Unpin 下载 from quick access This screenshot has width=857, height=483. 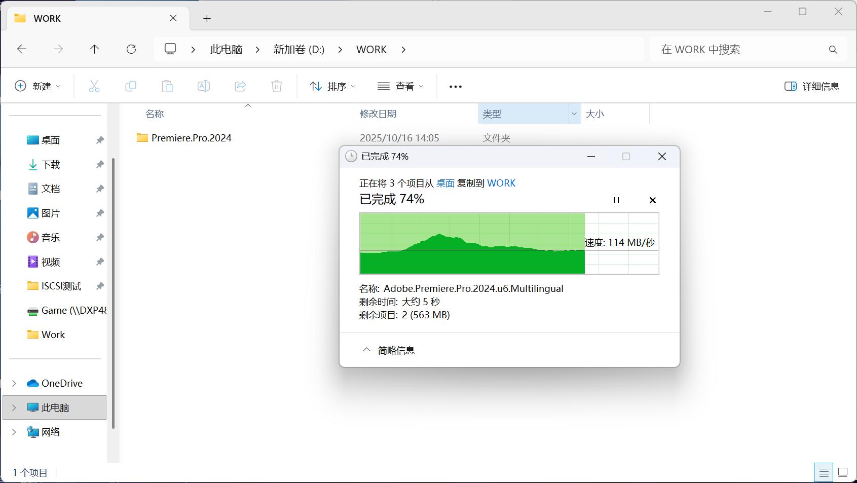tap(100, 165)
